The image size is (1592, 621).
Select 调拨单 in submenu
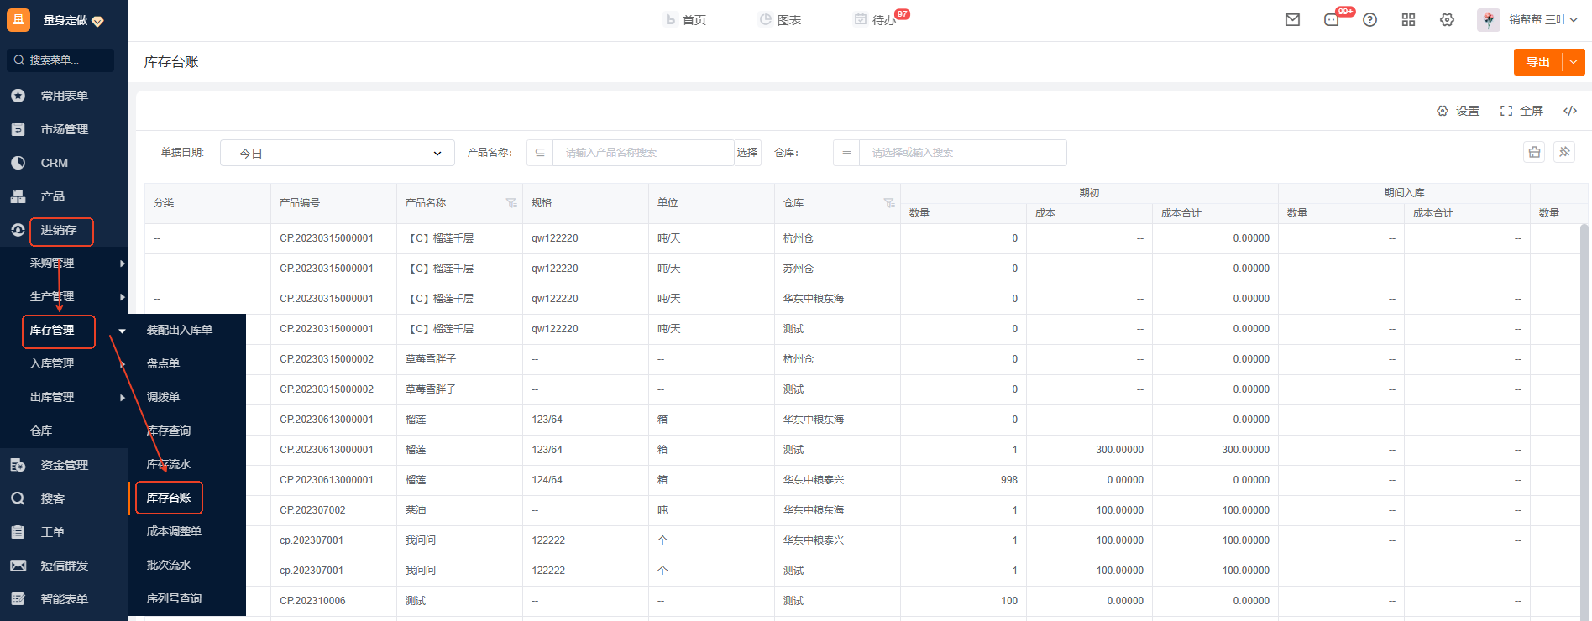coord(163,397)
